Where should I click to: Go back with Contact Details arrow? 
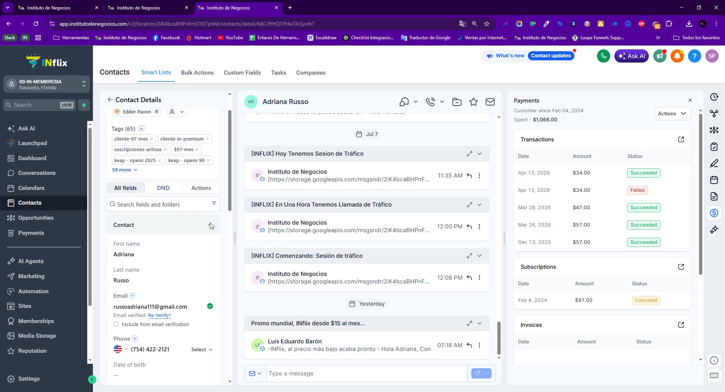(110, 100)
